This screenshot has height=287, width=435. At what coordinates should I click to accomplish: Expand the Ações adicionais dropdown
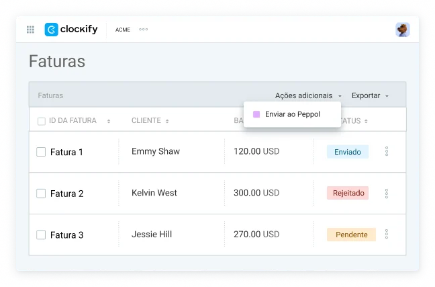(x=308, y=95)
